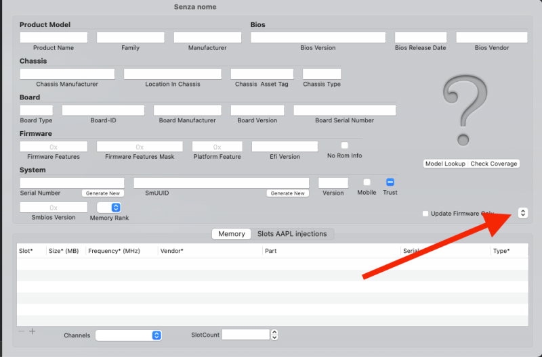The height and width of the screenshot is (357, 542).
Task: Click the Product Name field
Action: (54, 37)
